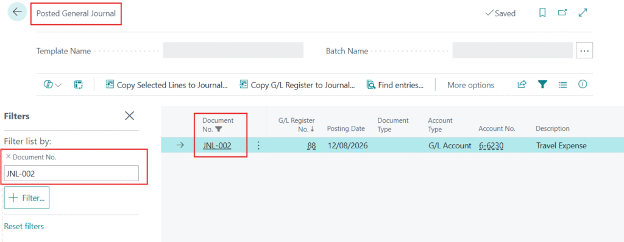Open page in new window icon

click(562, 13)
